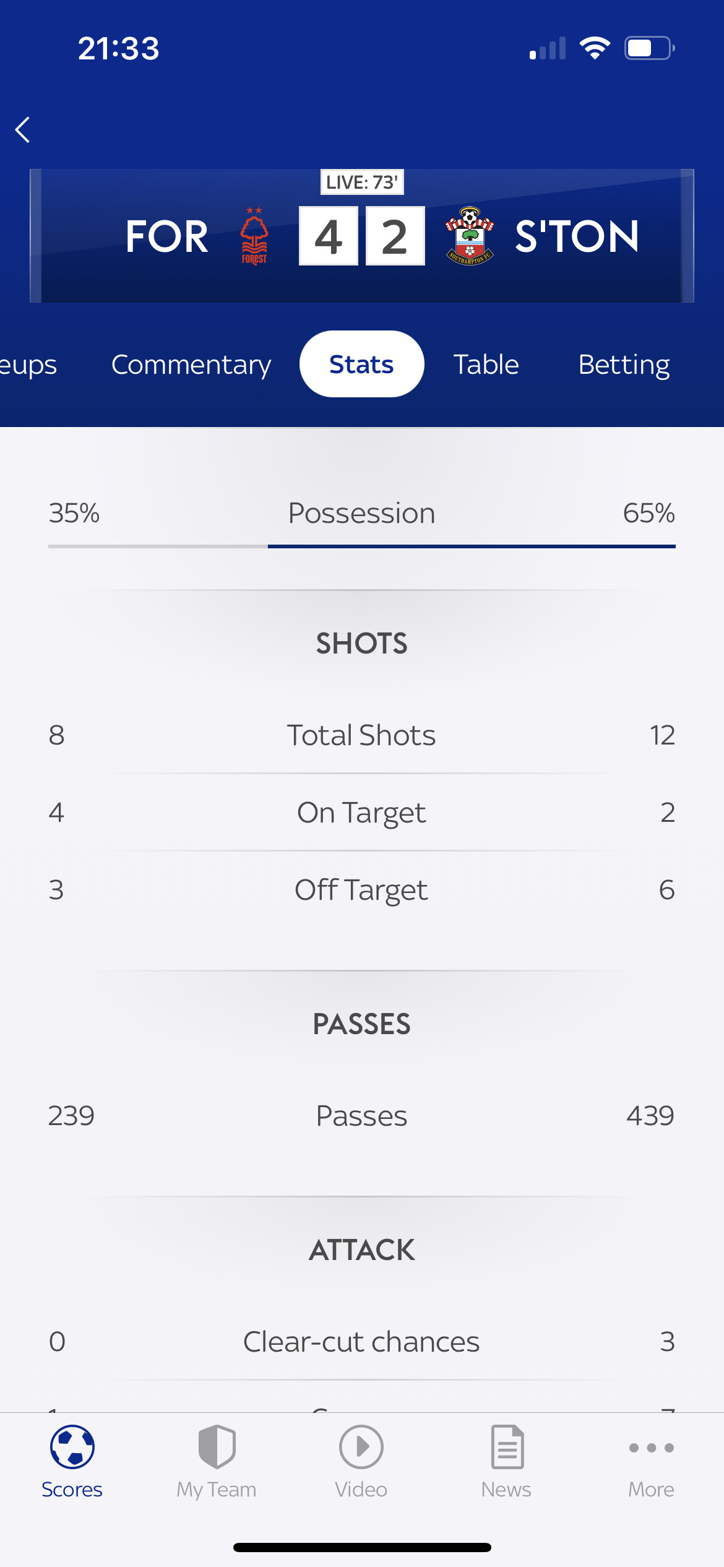The height and width of the screenshot is (1567, 724).
Task: Switch to the Commentary tab
Action: (x=191, y=365)
